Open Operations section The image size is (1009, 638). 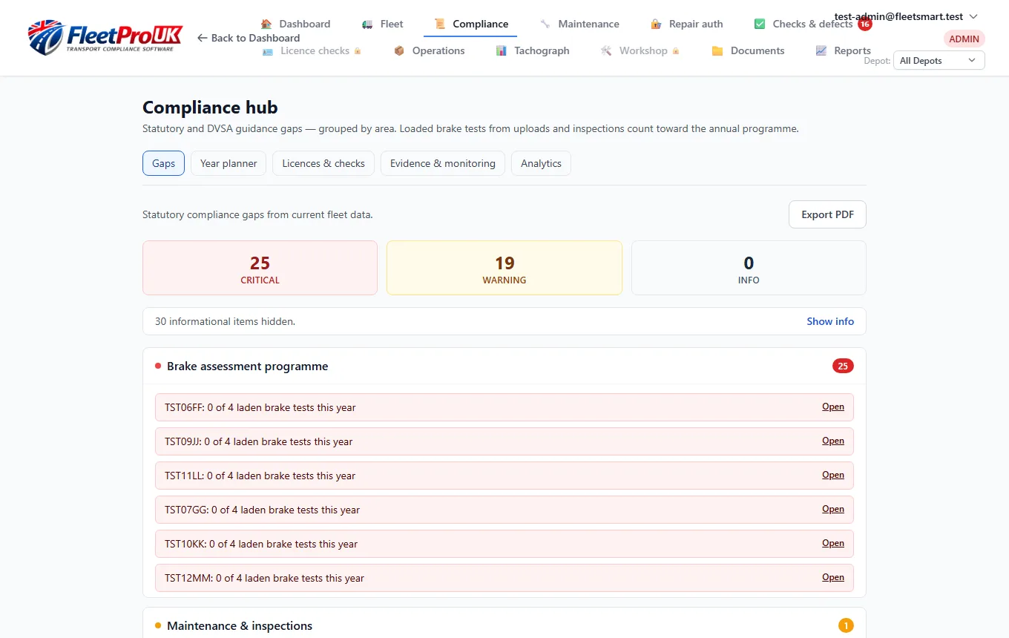[429, 50]
